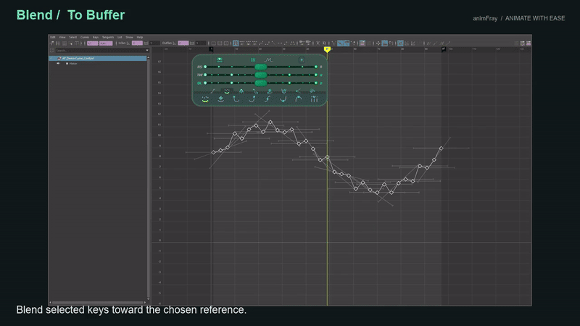Open the Curves menu
Viewport: 580px width, 326px height.
pos(84,38)
